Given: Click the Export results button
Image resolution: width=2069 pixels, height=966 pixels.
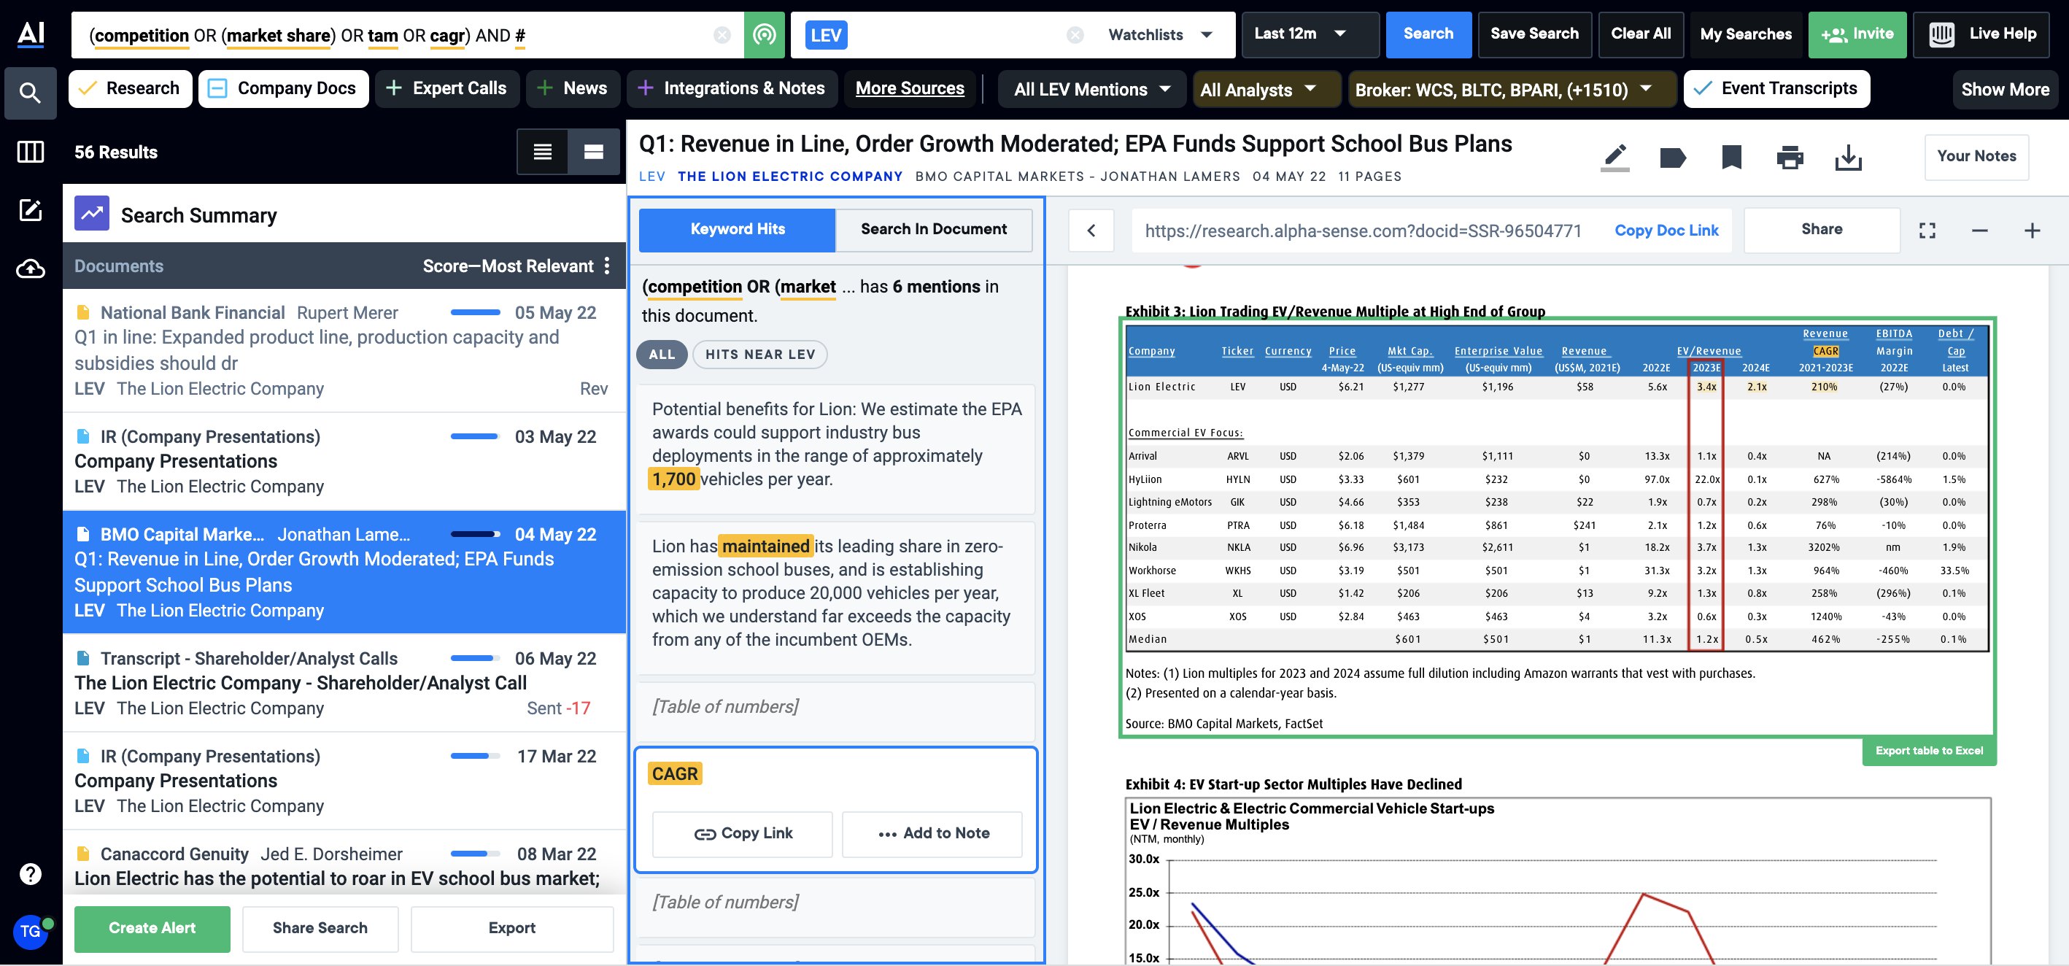Looking at the screenshot, I should [511, 928].
